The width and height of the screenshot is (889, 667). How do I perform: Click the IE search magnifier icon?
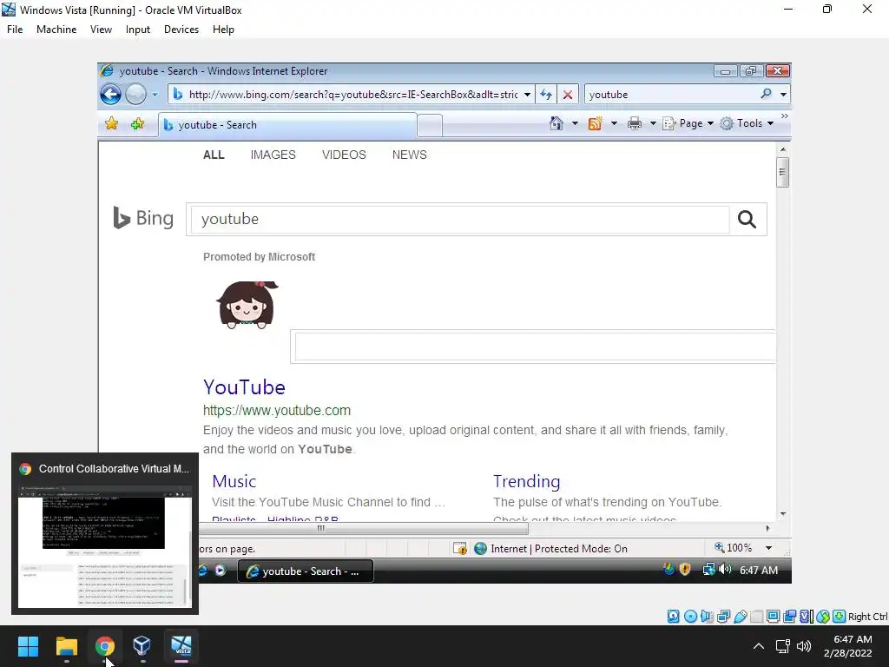pos(767,94)
